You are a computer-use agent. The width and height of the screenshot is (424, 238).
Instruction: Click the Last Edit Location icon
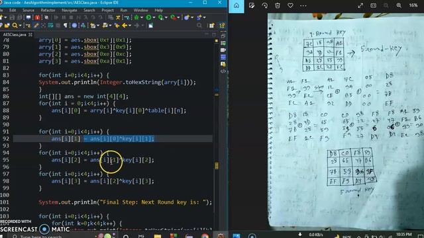(117, 25)
